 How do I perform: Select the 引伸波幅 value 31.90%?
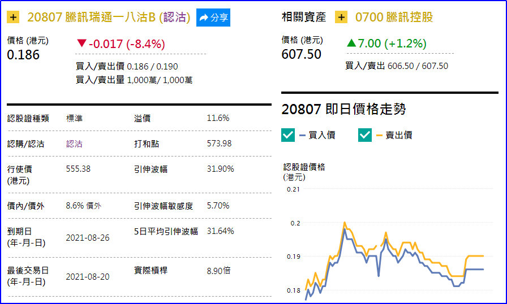click(220, 169)
